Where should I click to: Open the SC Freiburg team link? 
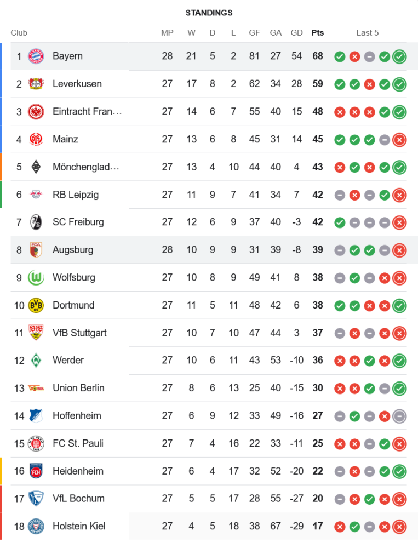click(78, 222)
